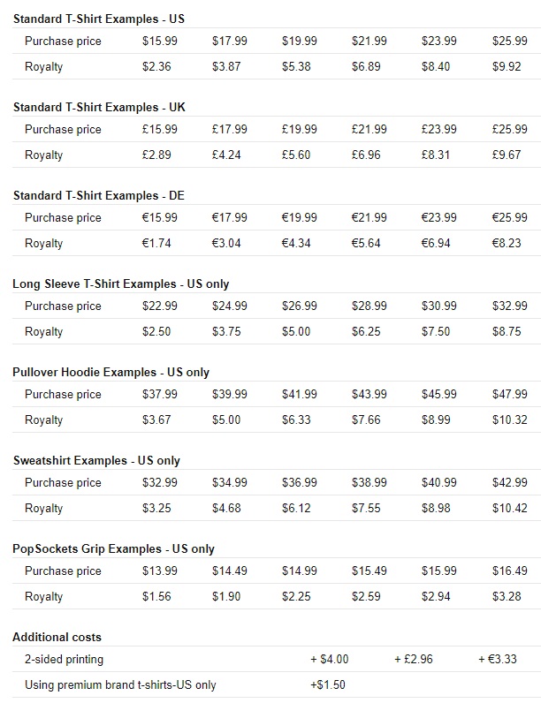Select the Long Sleeve T-Shirt Examples heading
Viewport: 541px width, 703px height.
point(121,283)
